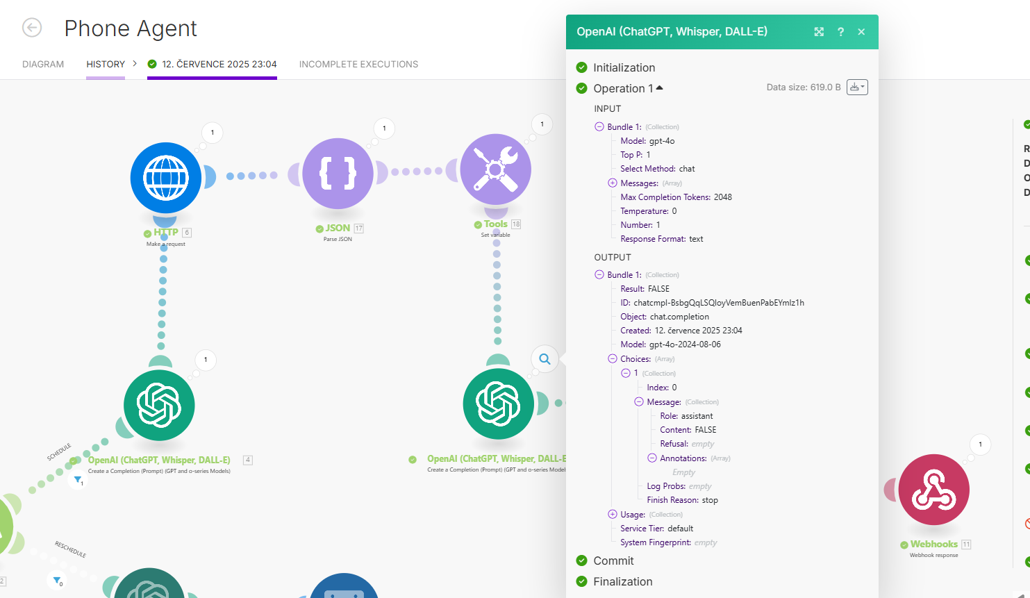This screenshot has height=598, width=1030.
Task: Expand the Messages array
Action: (613, 183)
